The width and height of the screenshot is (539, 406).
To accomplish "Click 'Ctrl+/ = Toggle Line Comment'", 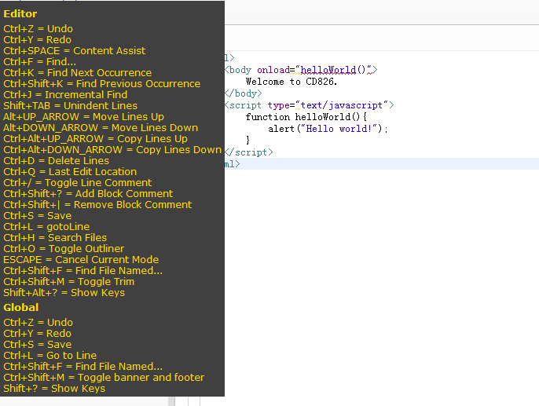I will click(78, 183).
